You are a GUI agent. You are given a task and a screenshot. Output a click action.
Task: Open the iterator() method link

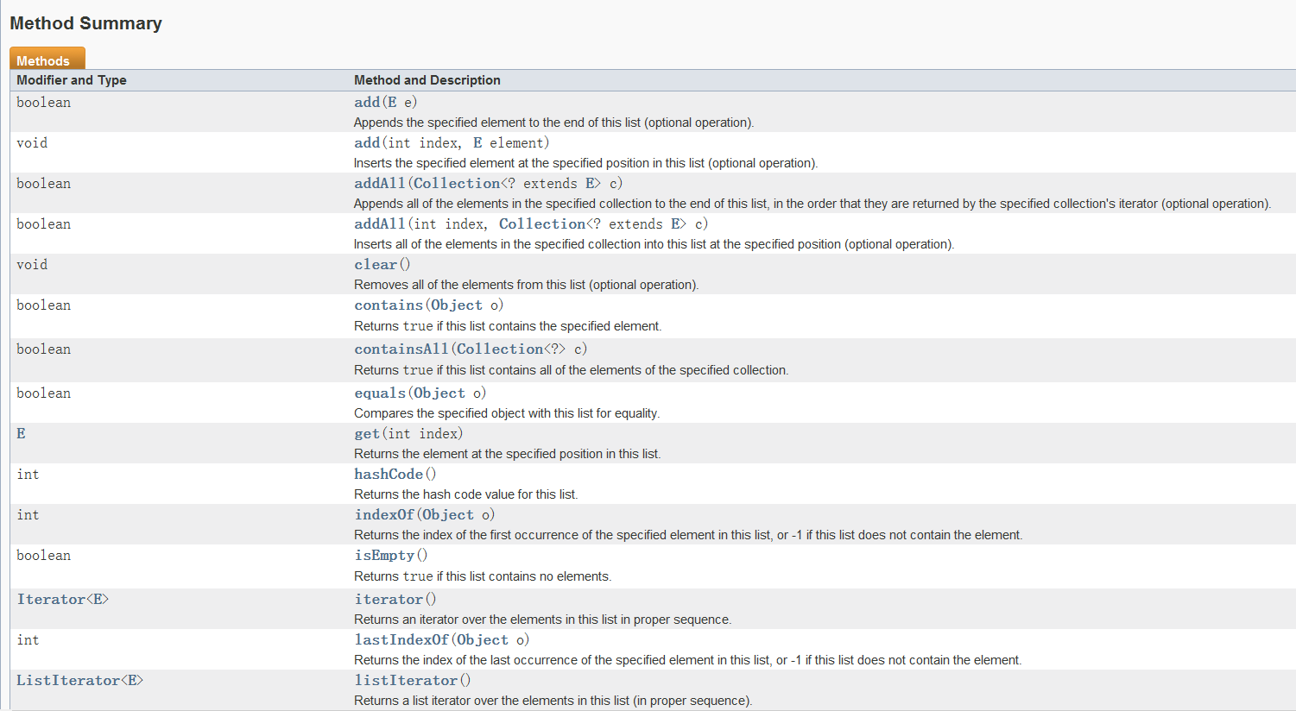click(389, 599)
